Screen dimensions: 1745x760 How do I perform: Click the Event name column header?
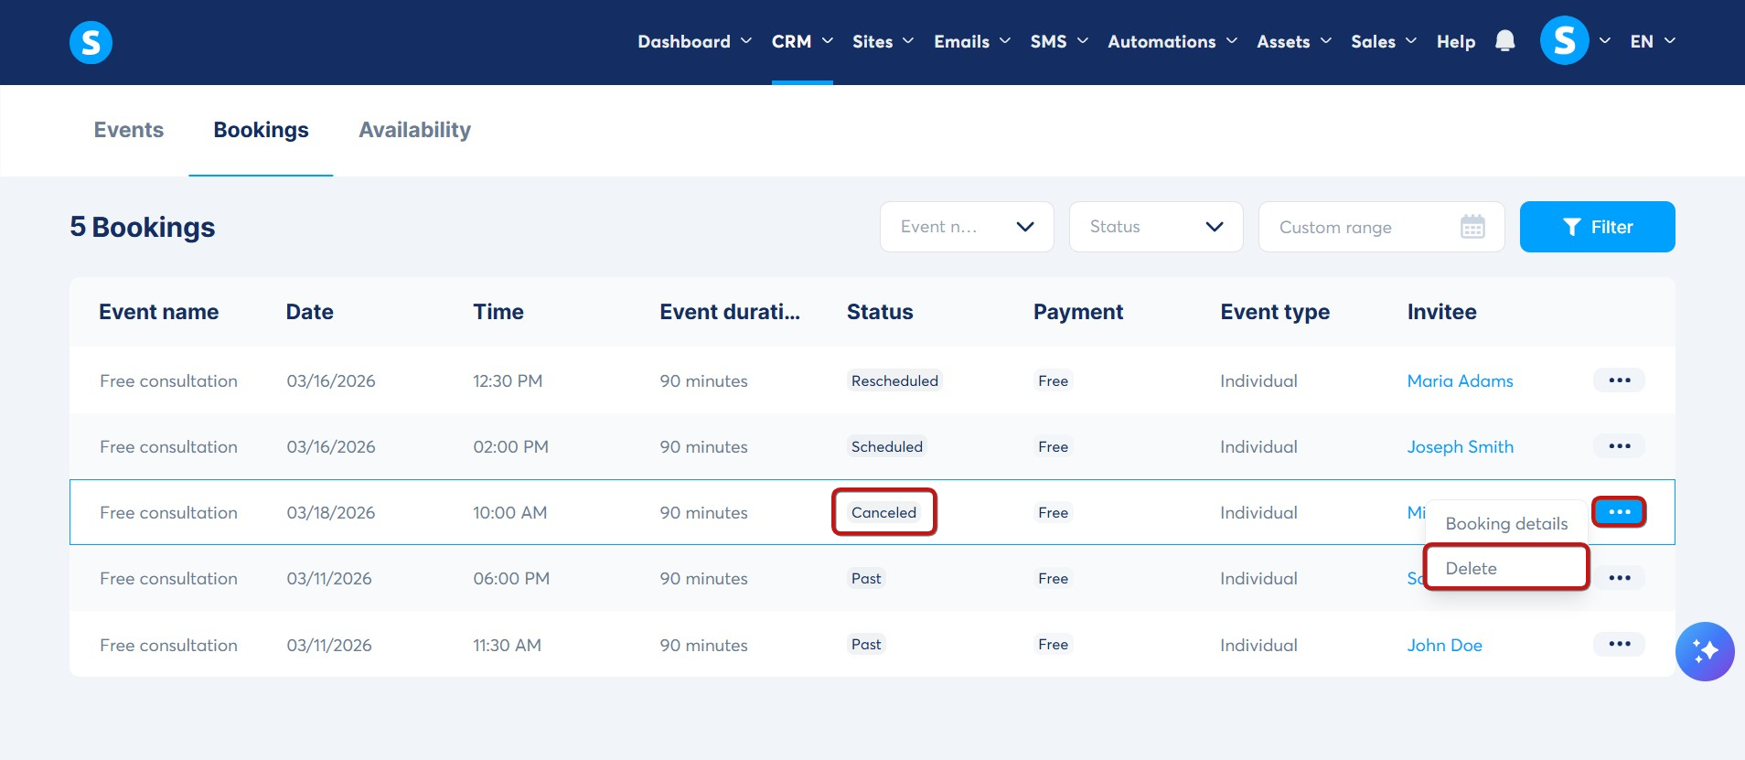[159, 312]
